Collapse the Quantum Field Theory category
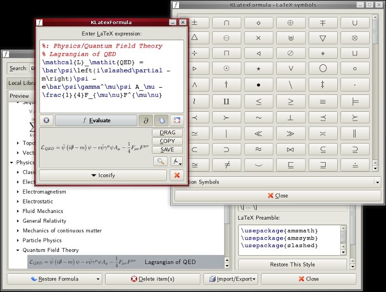Screen dimensions: 386x292 point(18,250)
